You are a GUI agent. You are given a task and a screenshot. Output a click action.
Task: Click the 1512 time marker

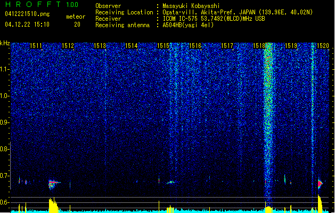68,46
